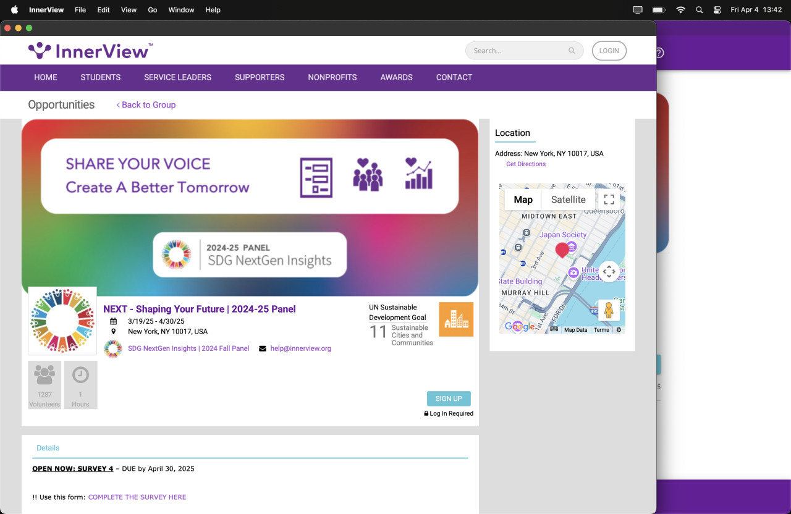The height and width of the screenshot is (514, 791).
Task: Click the red location marker on the map
Action: [x=562, y=250]
